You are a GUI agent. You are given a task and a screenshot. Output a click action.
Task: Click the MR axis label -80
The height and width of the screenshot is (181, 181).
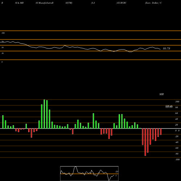[x=177, y=154]
